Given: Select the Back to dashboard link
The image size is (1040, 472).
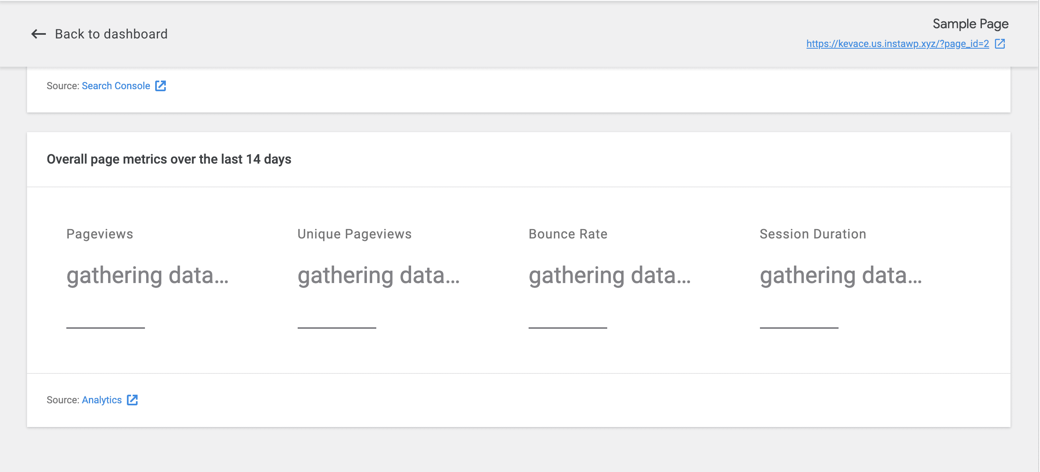Looking at the screenshot, I should [x=111, y=34].
